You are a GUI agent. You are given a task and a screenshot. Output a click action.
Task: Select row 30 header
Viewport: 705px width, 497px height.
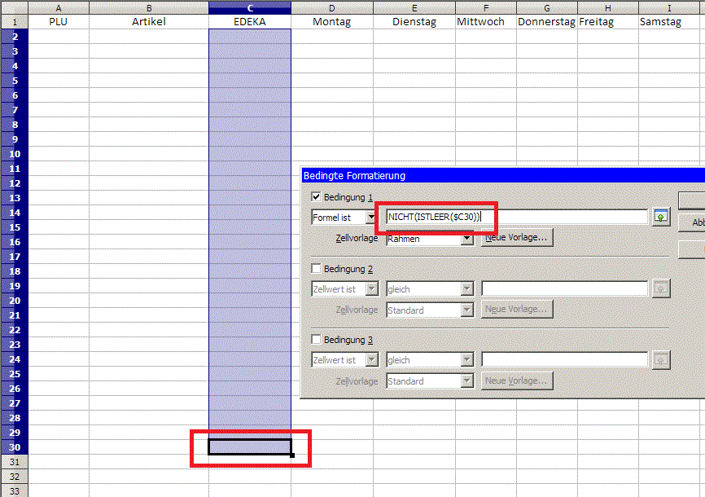click(x=14, y=447)
